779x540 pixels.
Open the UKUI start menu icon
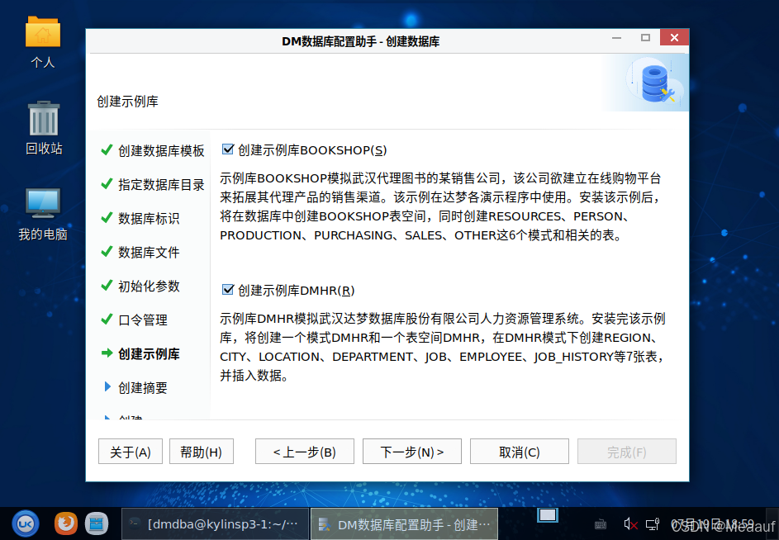point(26,523)
